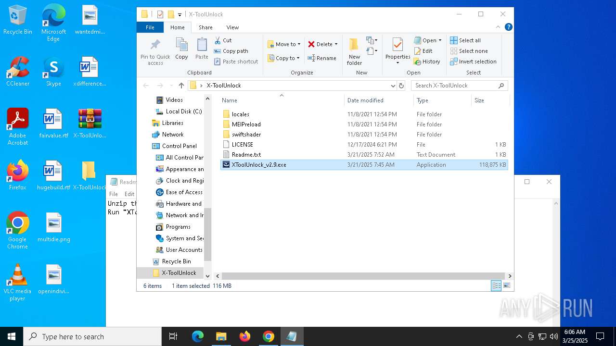This screenshot has width=616, height=346.
Task: Switch to the View ribbon tab
Action: coord(232,27)
